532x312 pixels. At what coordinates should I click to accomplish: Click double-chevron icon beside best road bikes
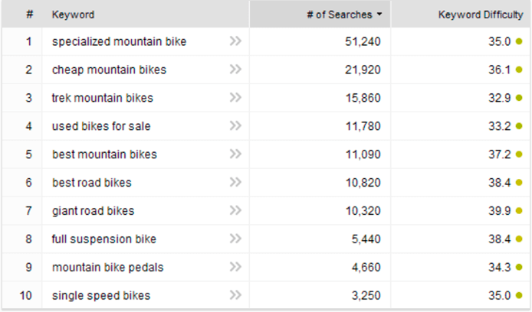point(235,182)
